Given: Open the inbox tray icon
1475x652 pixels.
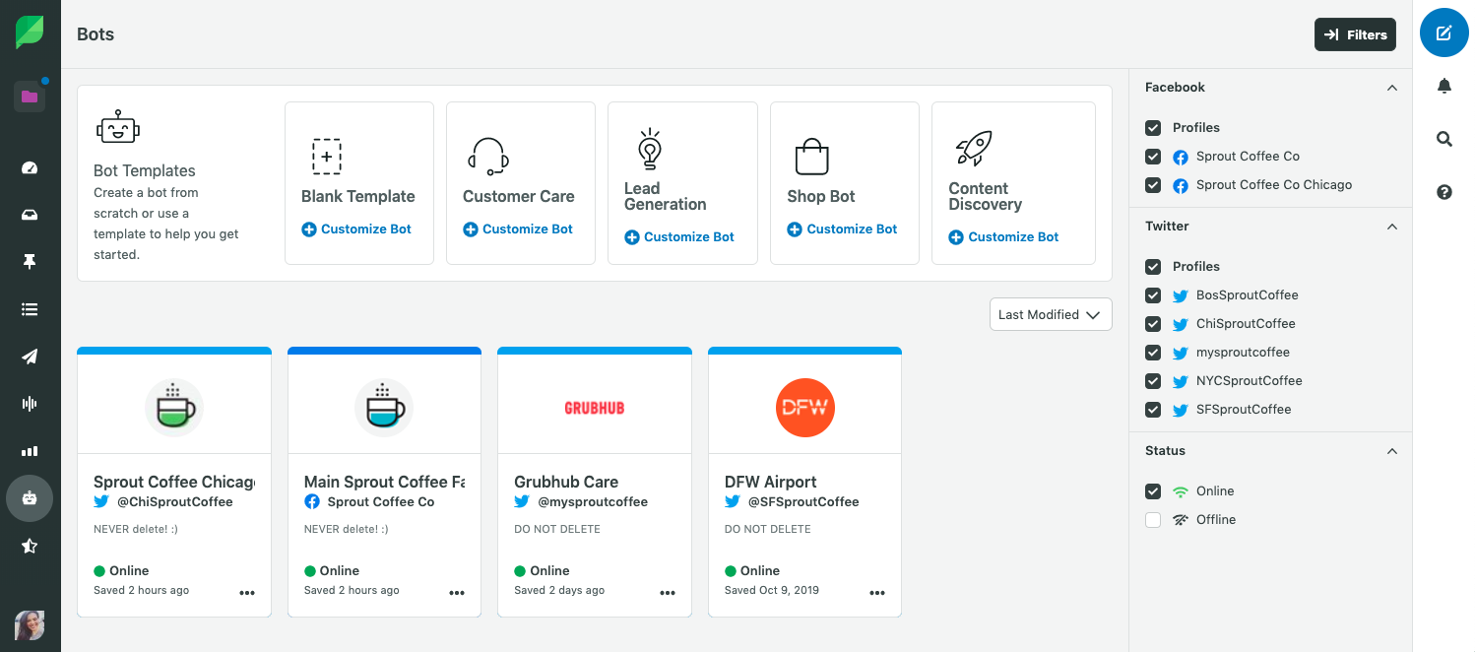Looking at the screenshot, I should pyautogui.click(x=30, y=215).
